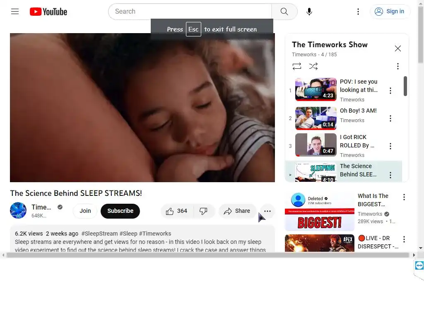Screen dimensions: 424x318
Task: Select 'I Got RICK ROLLED By' title
Action: tap(357, 141)
